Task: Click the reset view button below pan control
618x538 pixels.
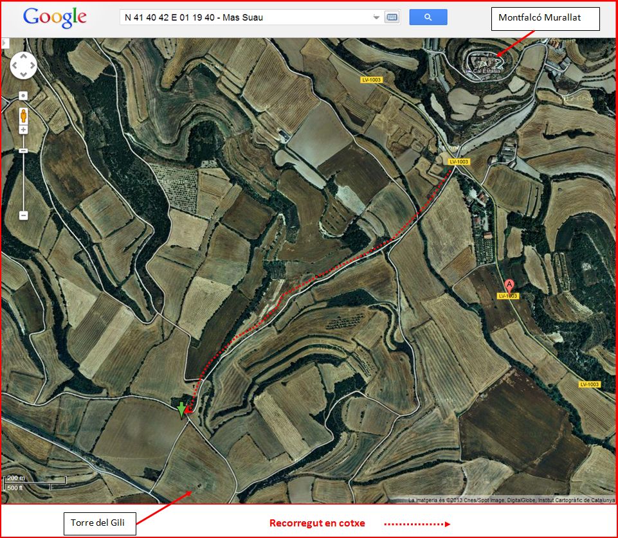Action: click(23, 95)
